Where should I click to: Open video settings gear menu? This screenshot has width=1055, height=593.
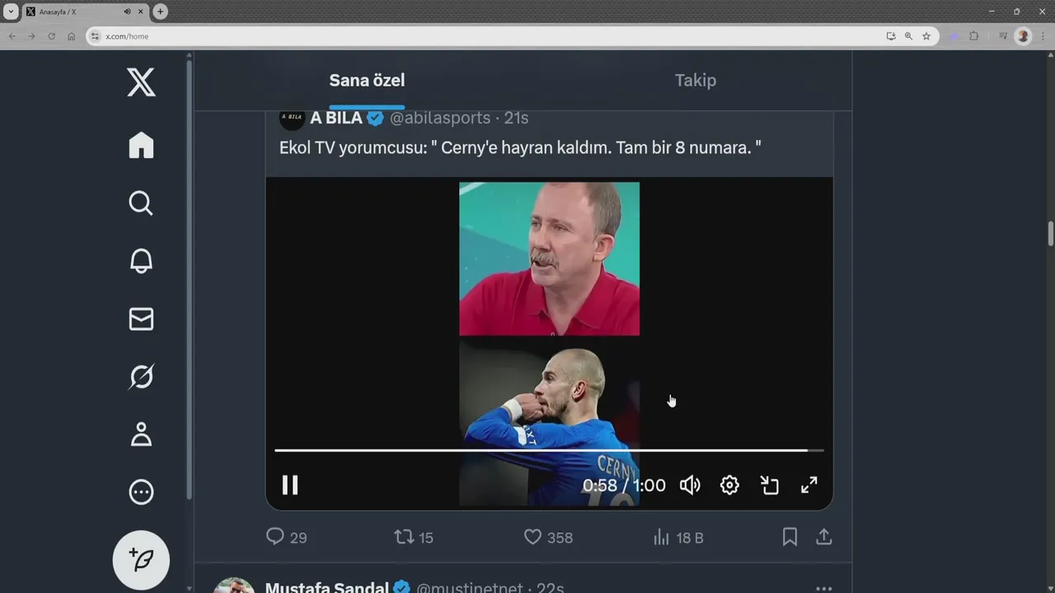729,485
